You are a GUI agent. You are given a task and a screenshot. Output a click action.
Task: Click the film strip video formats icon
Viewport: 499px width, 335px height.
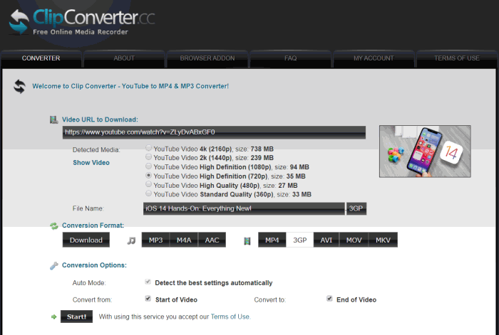pos(247,241)
